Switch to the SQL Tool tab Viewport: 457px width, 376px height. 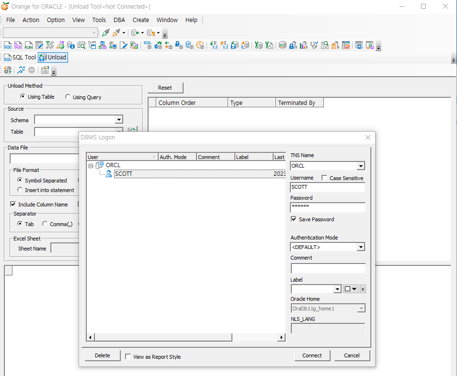tap(20, 57)
